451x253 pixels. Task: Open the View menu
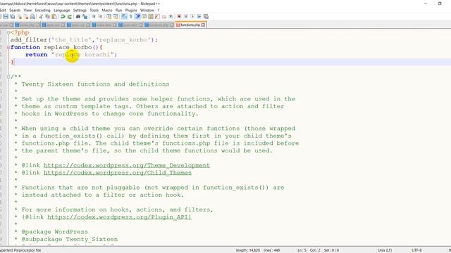click(27, 11)
